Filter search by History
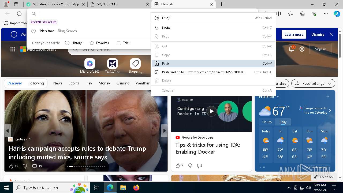The width and height of the screenshot is (343, 193). tap(73, 43)
